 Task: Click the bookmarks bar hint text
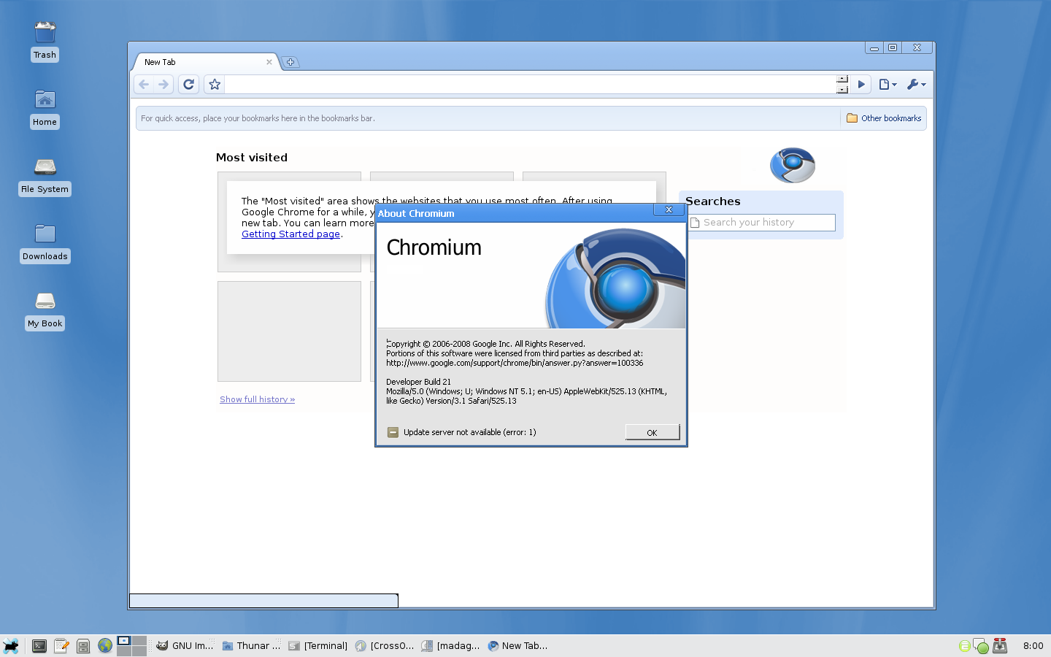tap(258, 118)
